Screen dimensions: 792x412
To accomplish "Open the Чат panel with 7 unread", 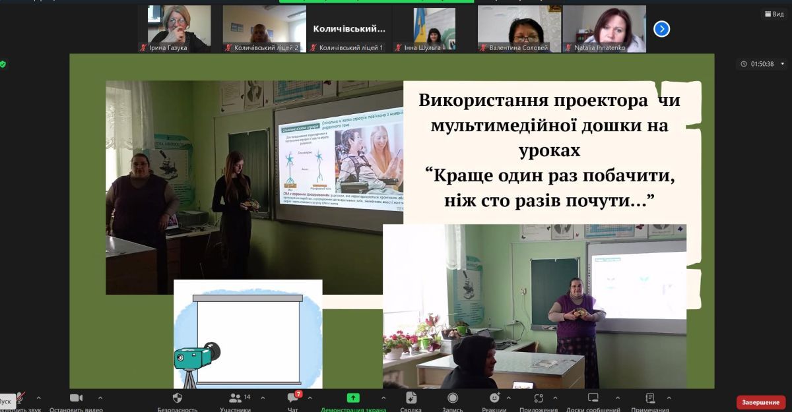I will coord(292,398).
